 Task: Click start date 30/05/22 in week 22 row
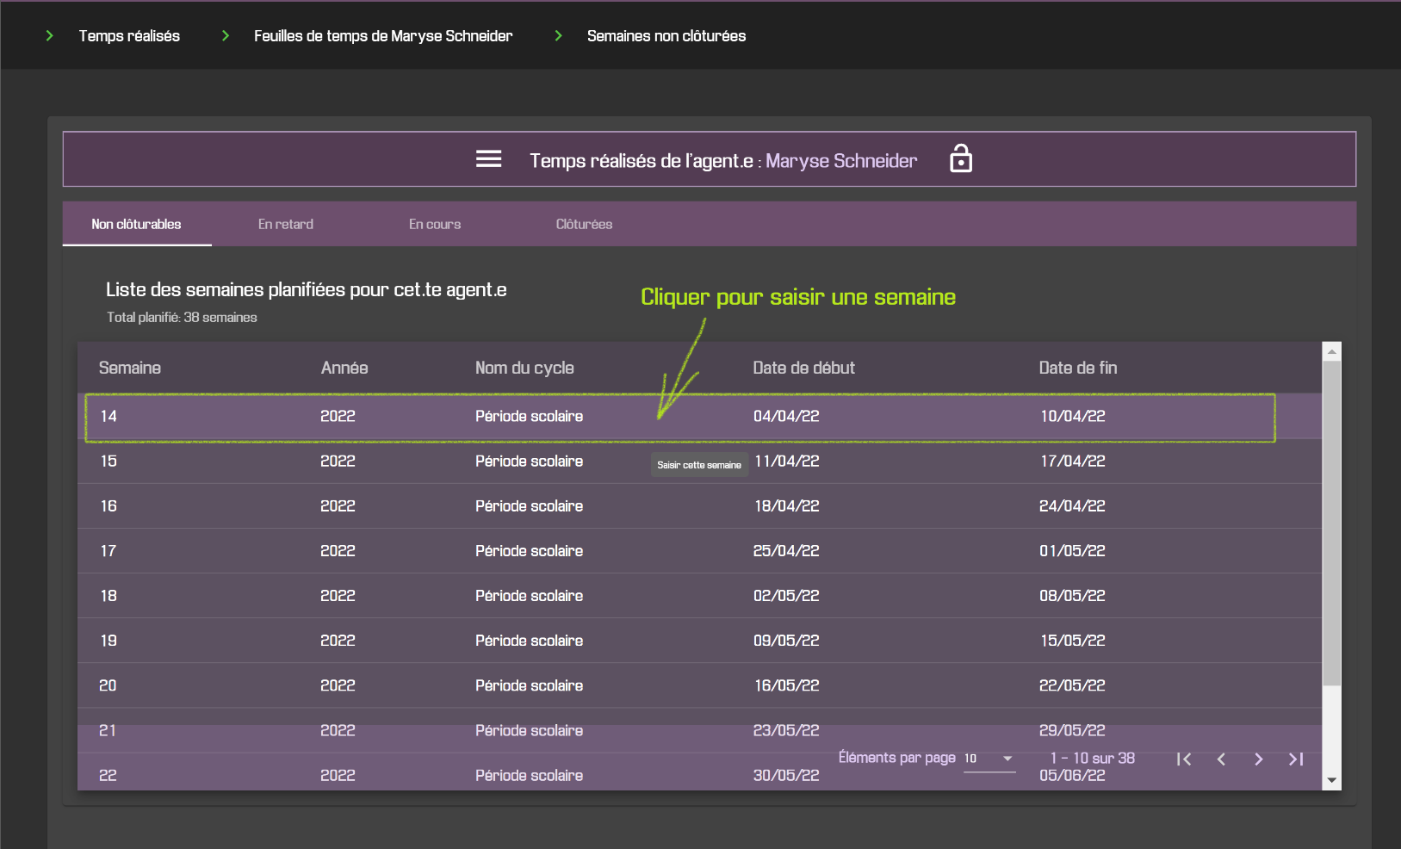tap(786, 775)
